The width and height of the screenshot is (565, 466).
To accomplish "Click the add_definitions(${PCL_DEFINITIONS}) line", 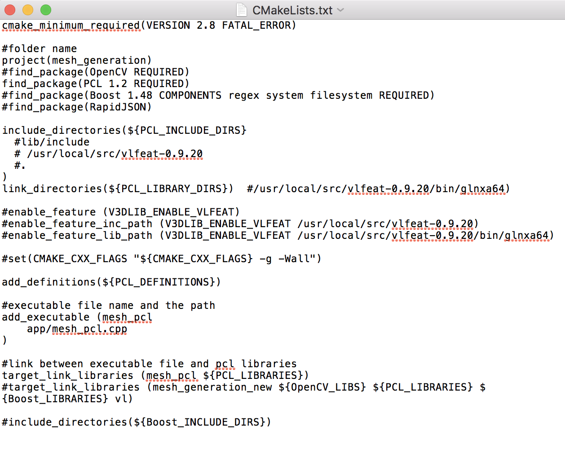I will pyautogui.click(x=110, y=282).
